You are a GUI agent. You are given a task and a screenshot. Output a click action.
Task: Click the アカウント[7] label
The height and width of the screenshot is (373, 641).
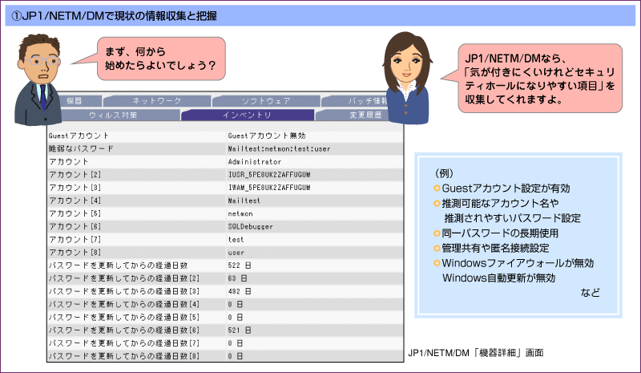[x=75, y=240]
